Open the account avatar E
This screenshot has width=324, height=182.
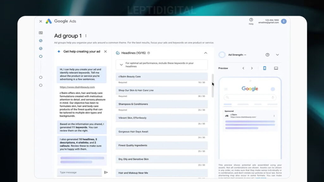click(284, 21)
